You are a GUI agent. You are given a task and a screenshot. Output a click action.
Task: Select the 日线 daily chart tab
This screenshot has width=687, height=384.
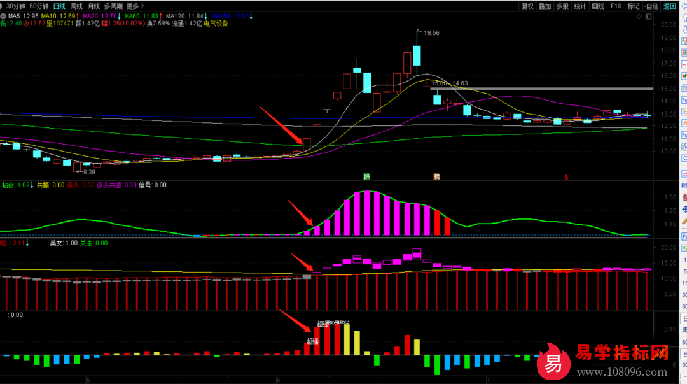(59, 6)
